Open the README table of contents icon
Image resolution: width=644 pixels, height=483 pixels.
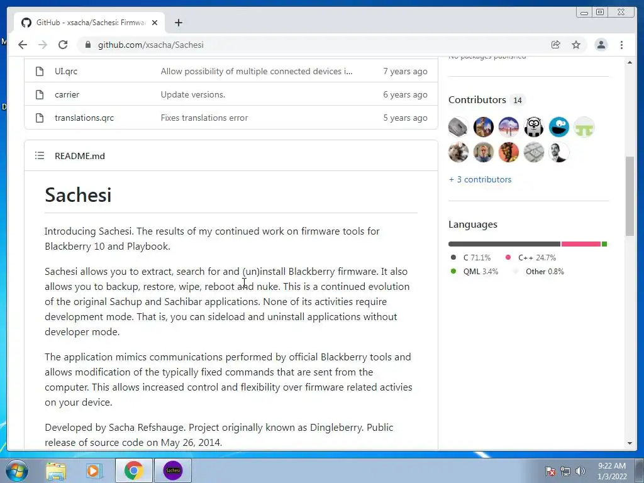point(40,156)
